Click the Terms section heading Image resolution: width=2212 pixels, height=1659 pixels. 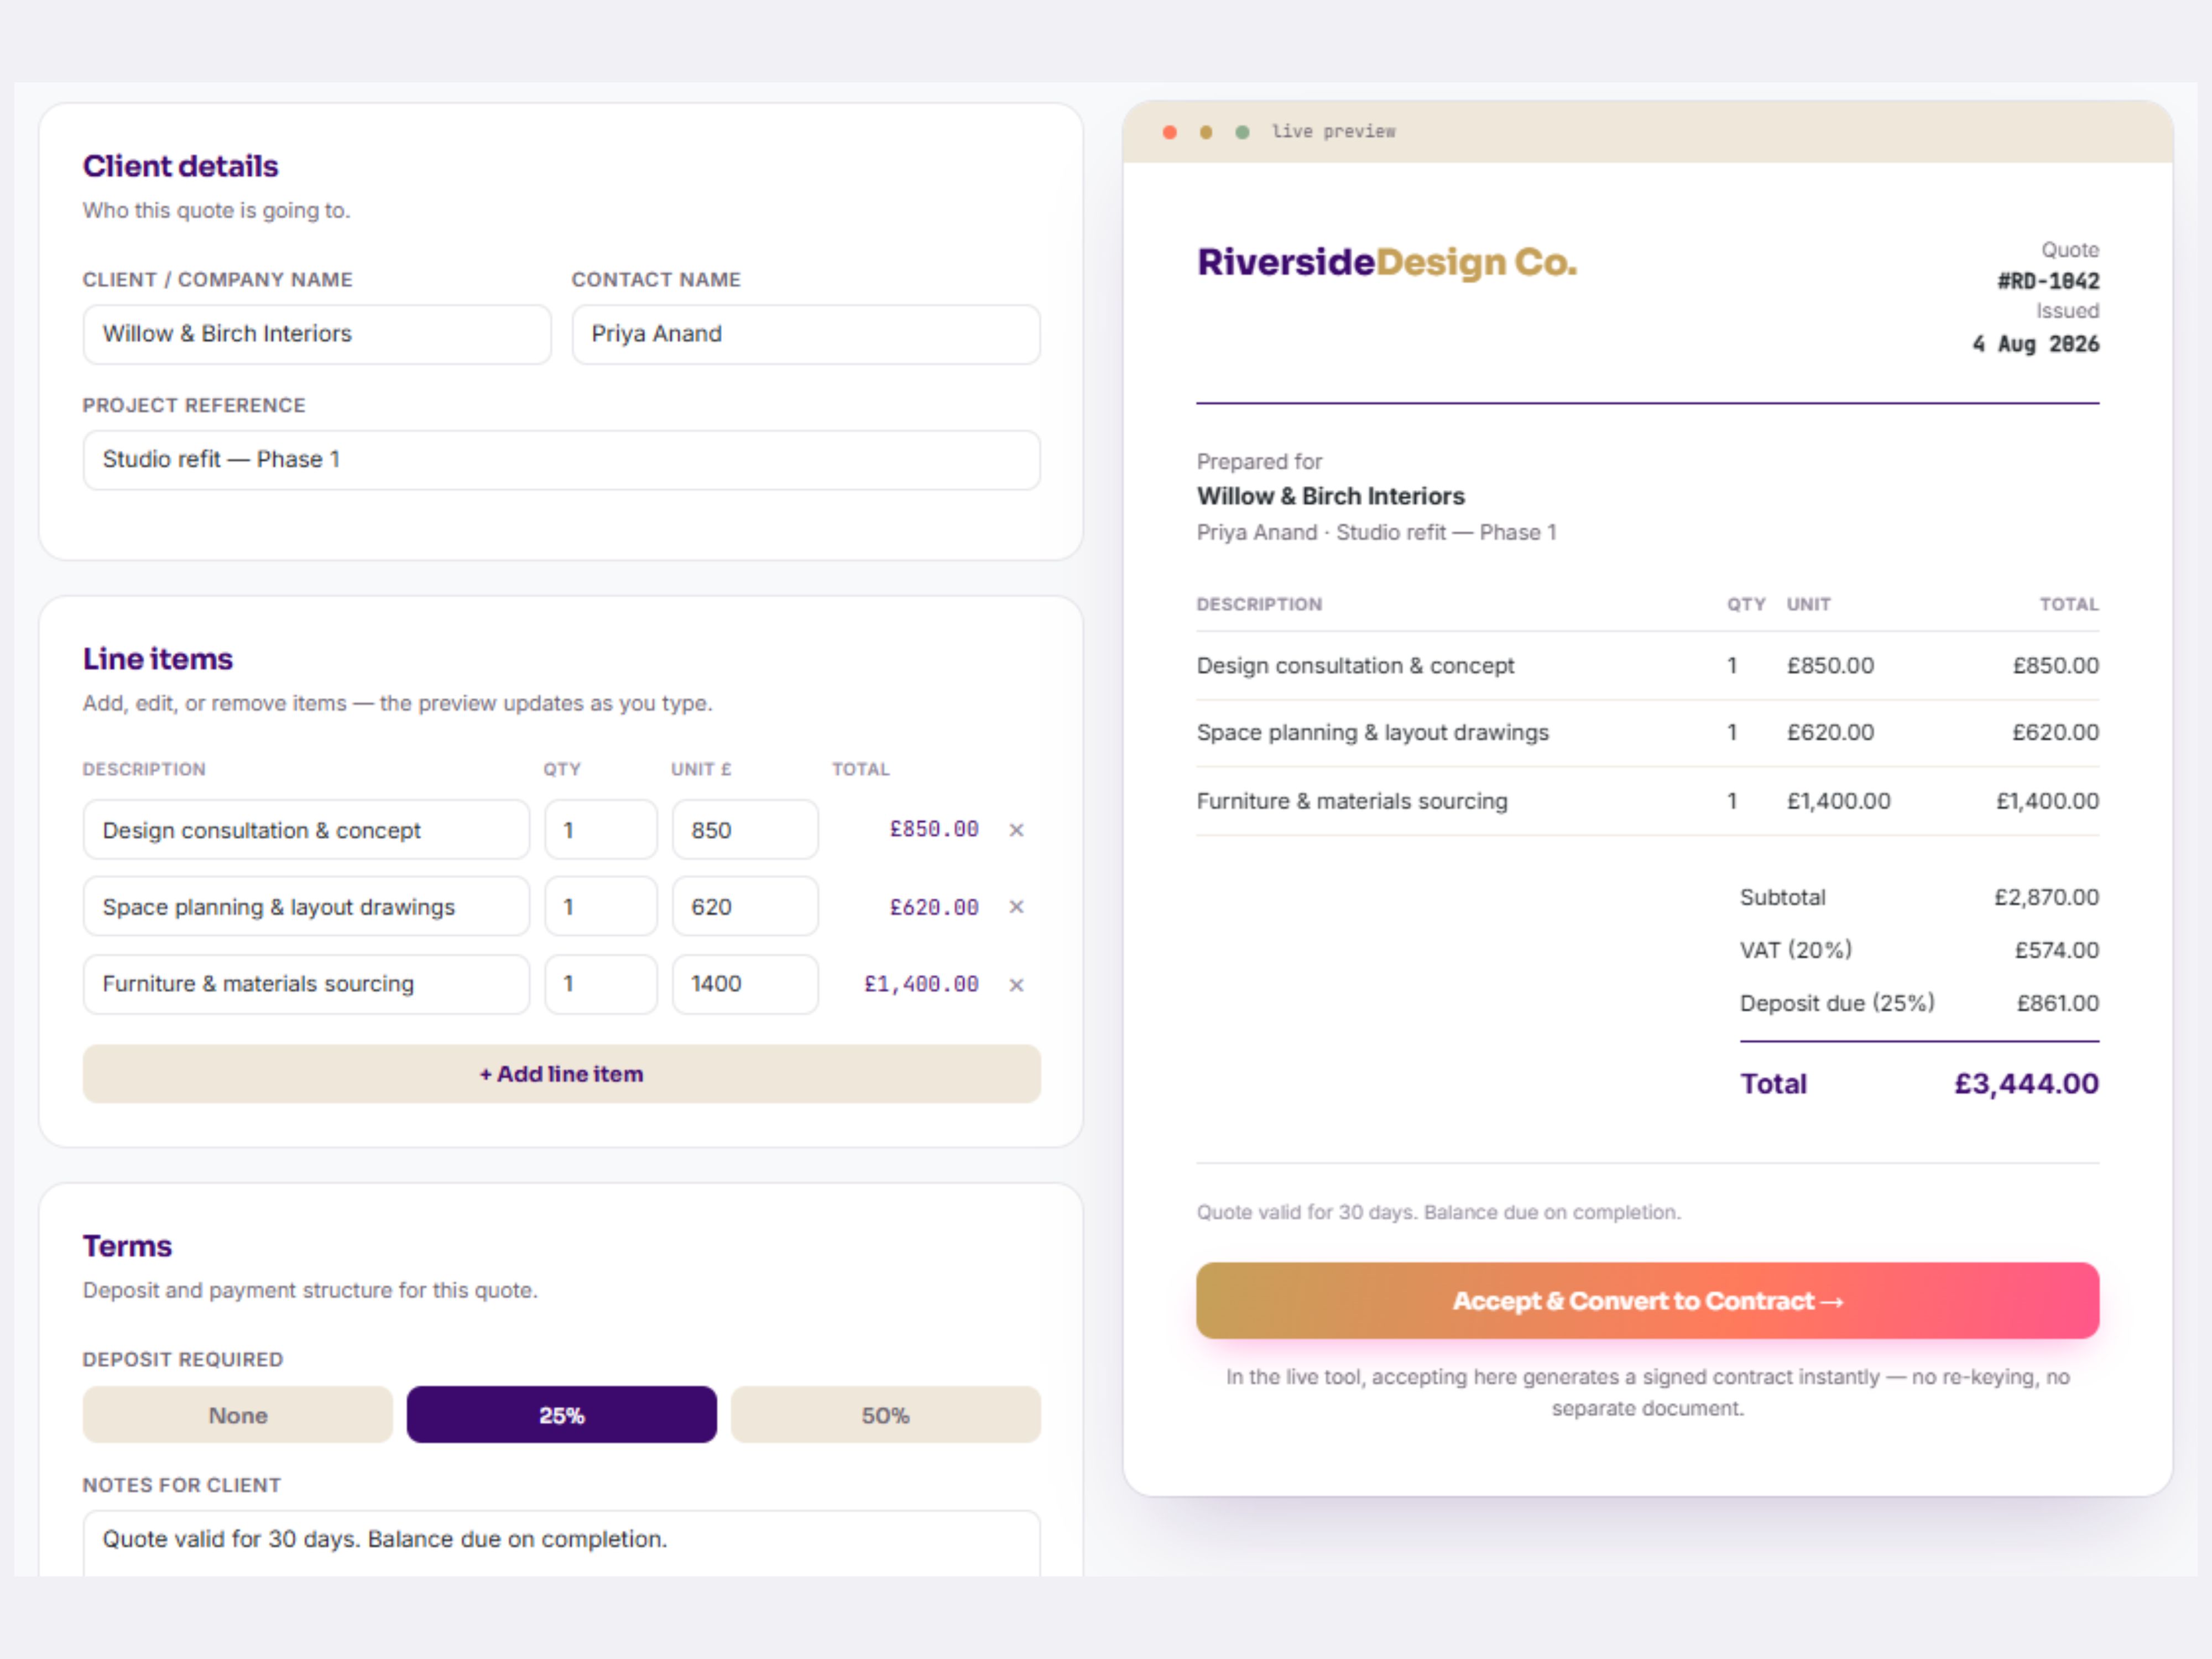(128, 1247)
